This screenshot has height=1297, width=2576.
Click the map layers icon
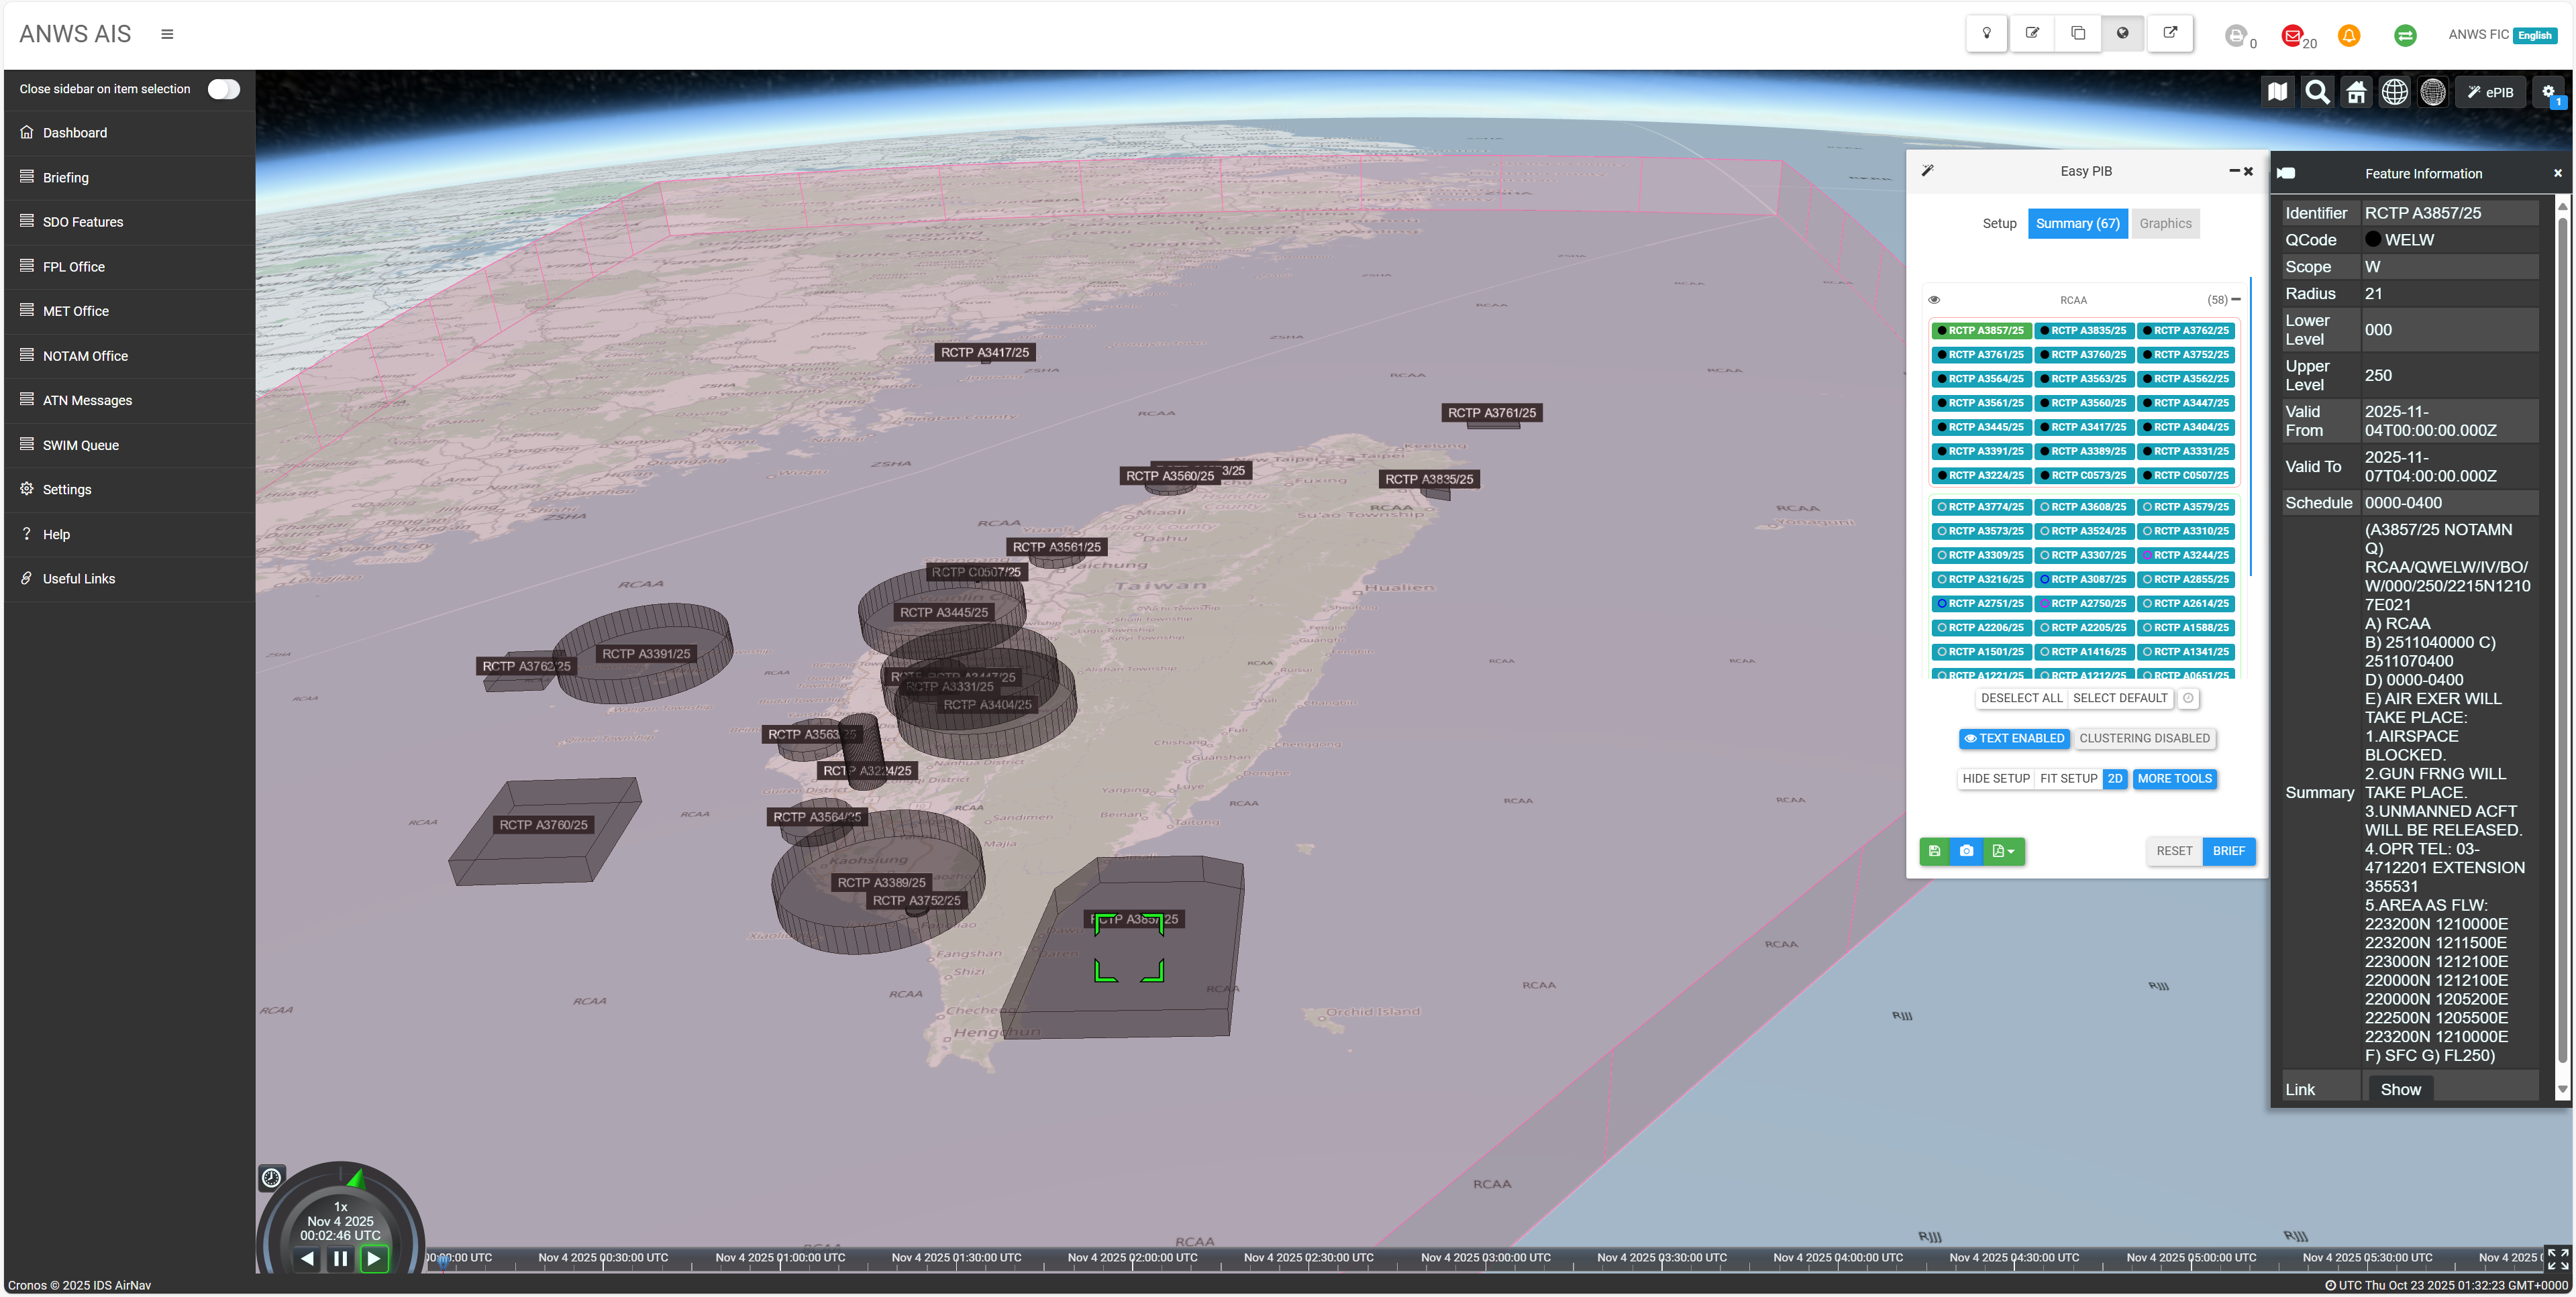click(2277, 92)
